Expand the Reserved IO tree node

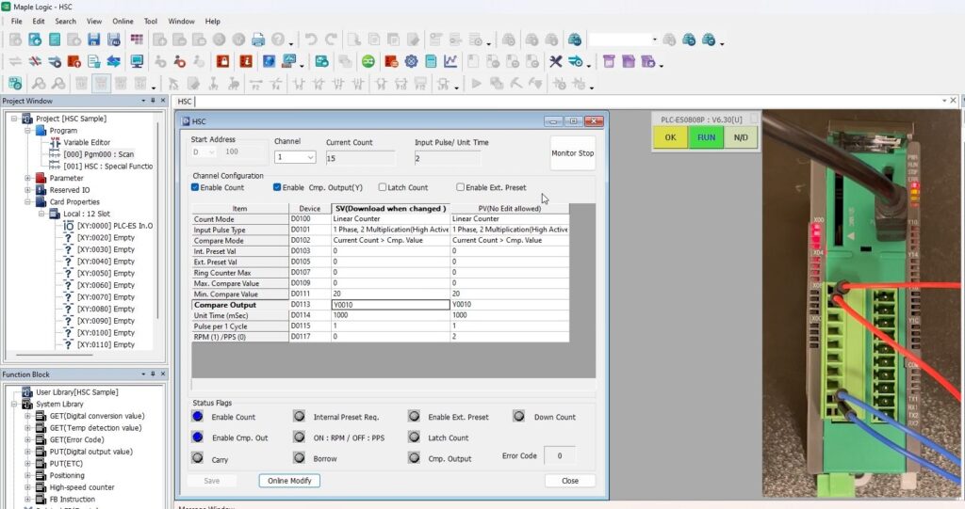pyautogui.click(x=27, y=190)
